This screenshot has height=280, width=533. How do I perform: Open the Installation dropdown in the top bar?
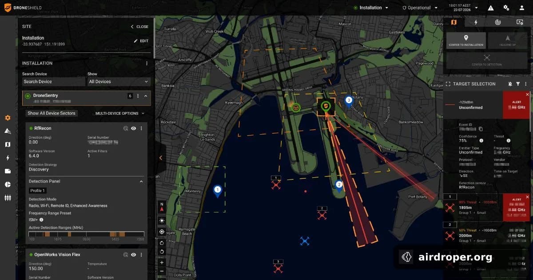click(371, 8)
